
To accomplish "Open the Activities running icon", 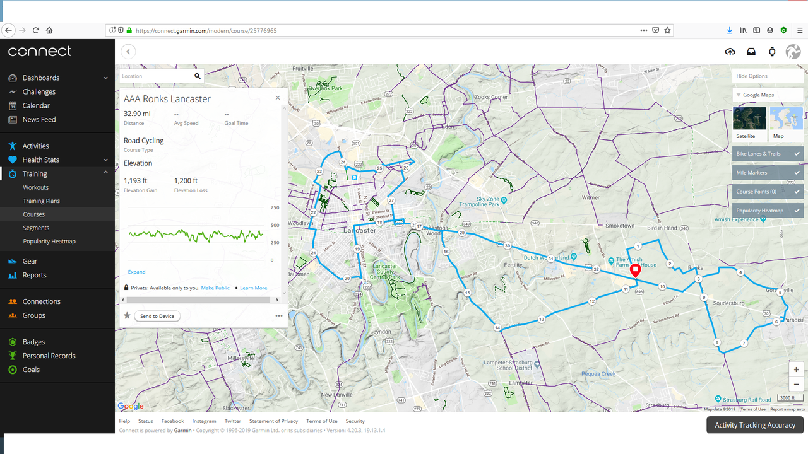I will point(13,146).
